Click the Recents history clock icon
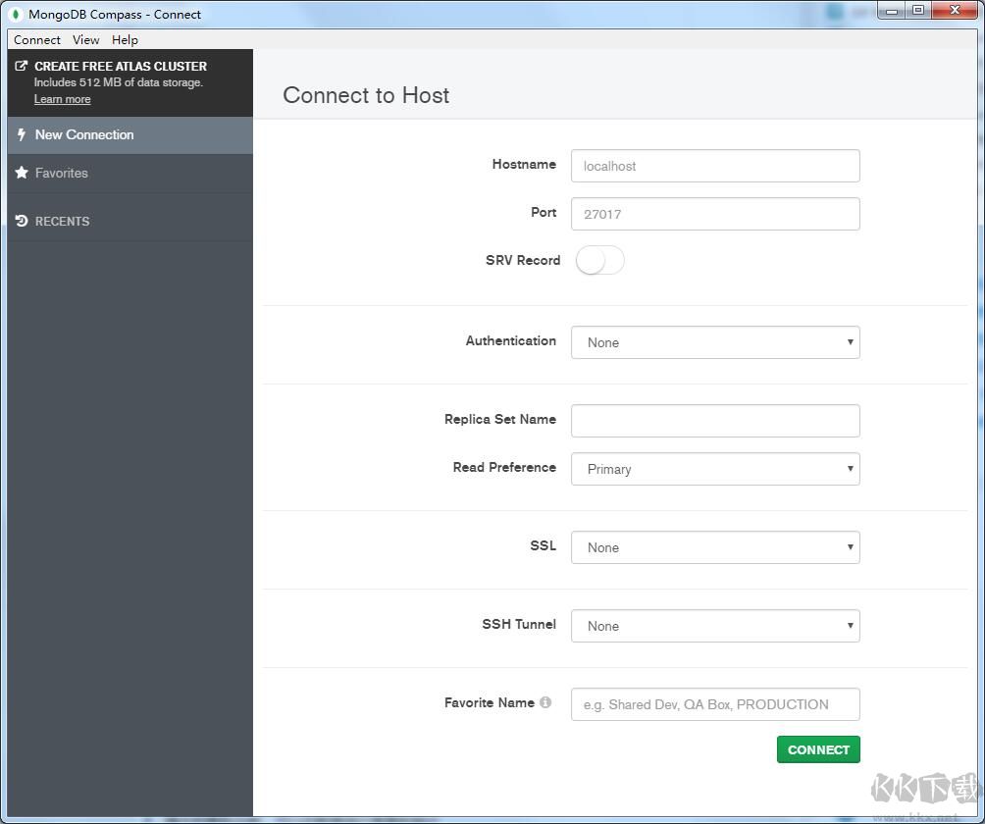Screen dimensions: 985x824 pyautogui.click(x=22, y=221)
